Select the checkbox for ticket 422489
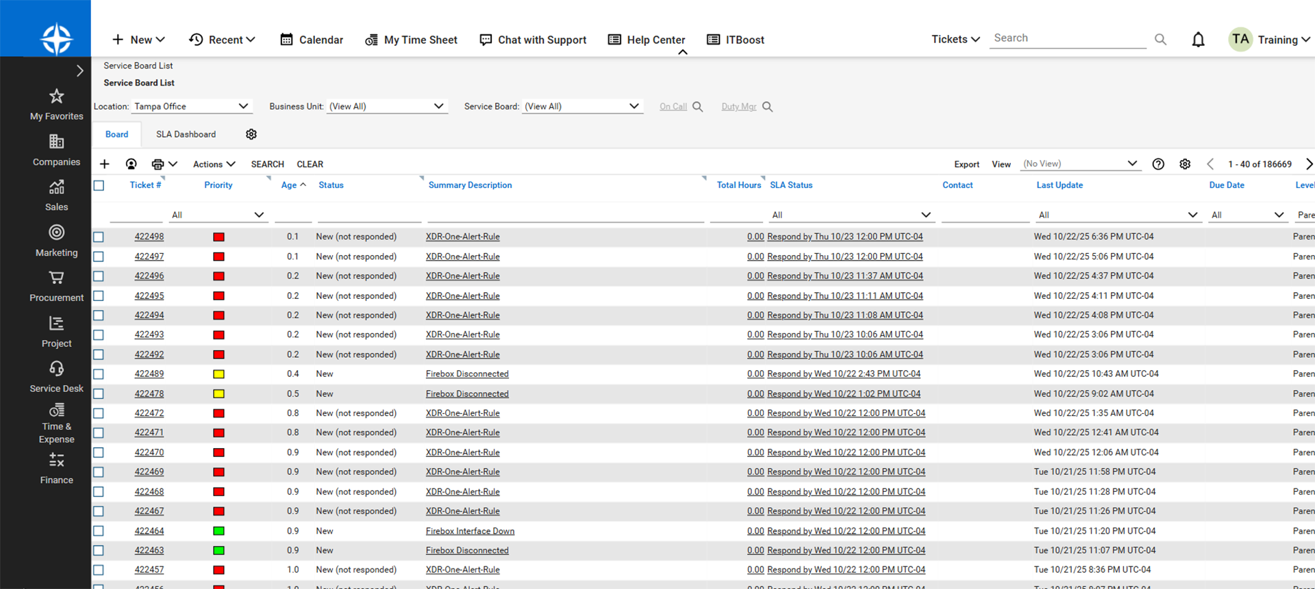The height and width of the screenshot is (589, 1315). pos(99,374)
